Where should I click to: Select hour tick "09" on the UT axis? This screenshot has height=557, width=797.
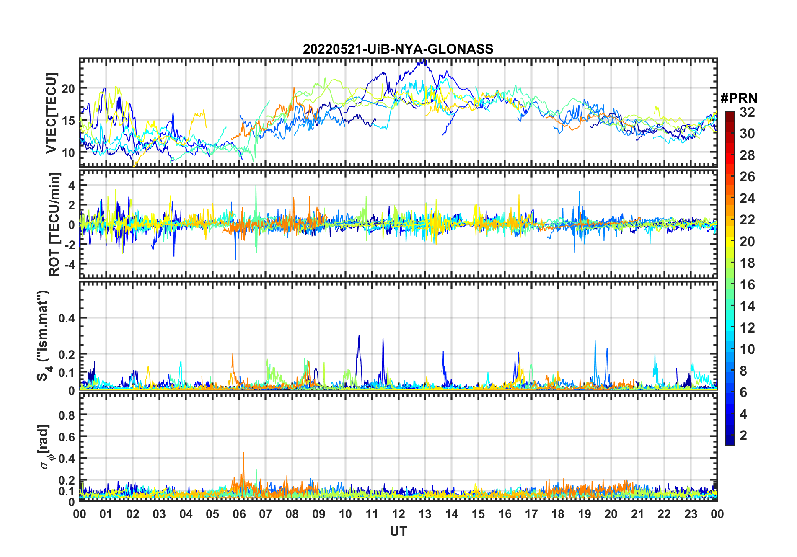pos(319,514)
